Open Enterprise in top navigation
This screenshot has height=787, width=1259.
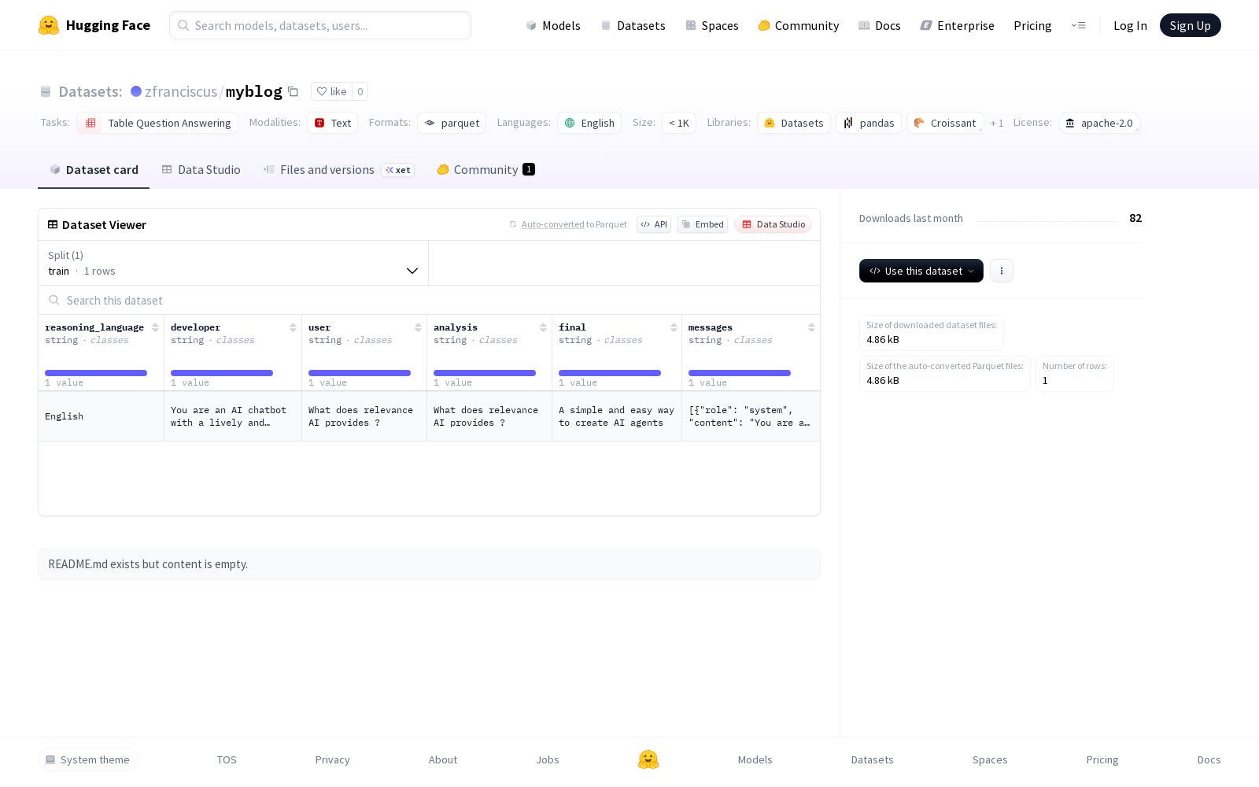click(958, 25)
